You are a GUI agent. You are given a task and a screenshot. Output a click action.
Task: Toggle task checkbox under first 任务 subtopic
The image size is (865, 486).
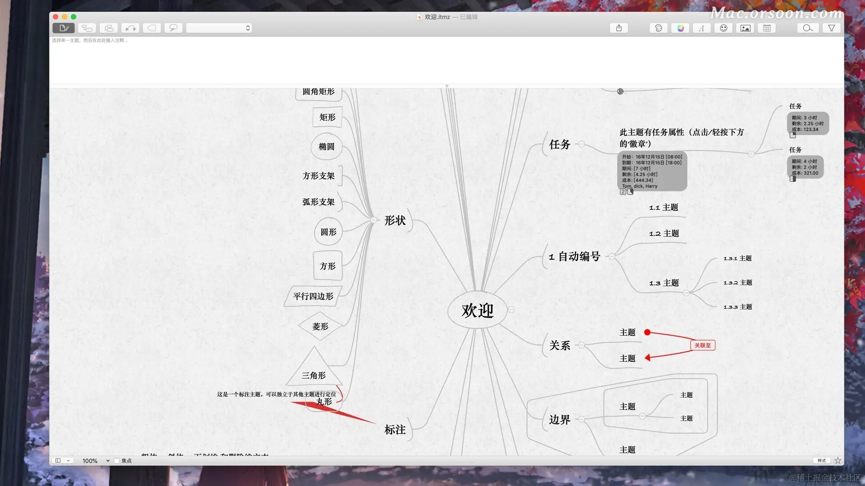click(x=793, y=135)
